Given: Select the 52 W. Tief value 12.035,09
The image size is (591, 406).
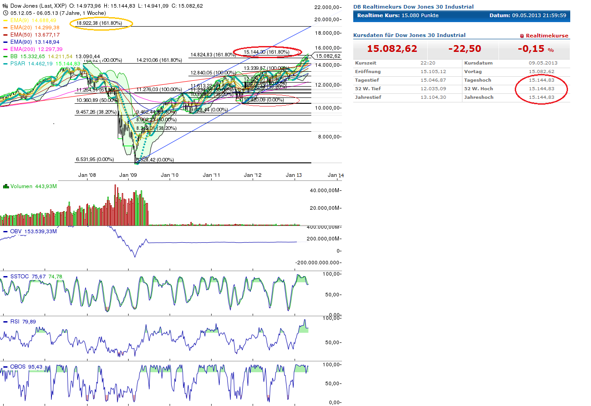Looking at the screenshot, I should click(433, 89).
